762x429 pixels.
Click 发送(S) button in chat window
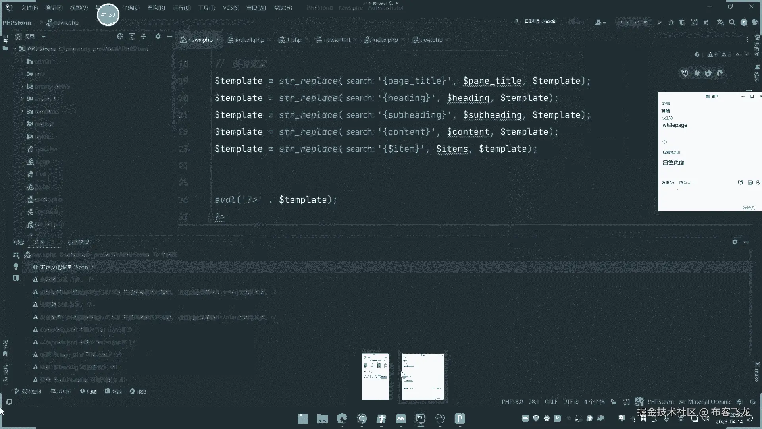749,208
